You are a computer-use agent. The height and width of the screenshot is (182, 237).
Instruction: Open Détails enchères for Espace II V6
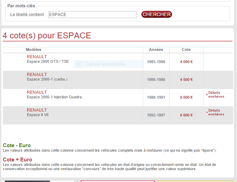(216, 112)
